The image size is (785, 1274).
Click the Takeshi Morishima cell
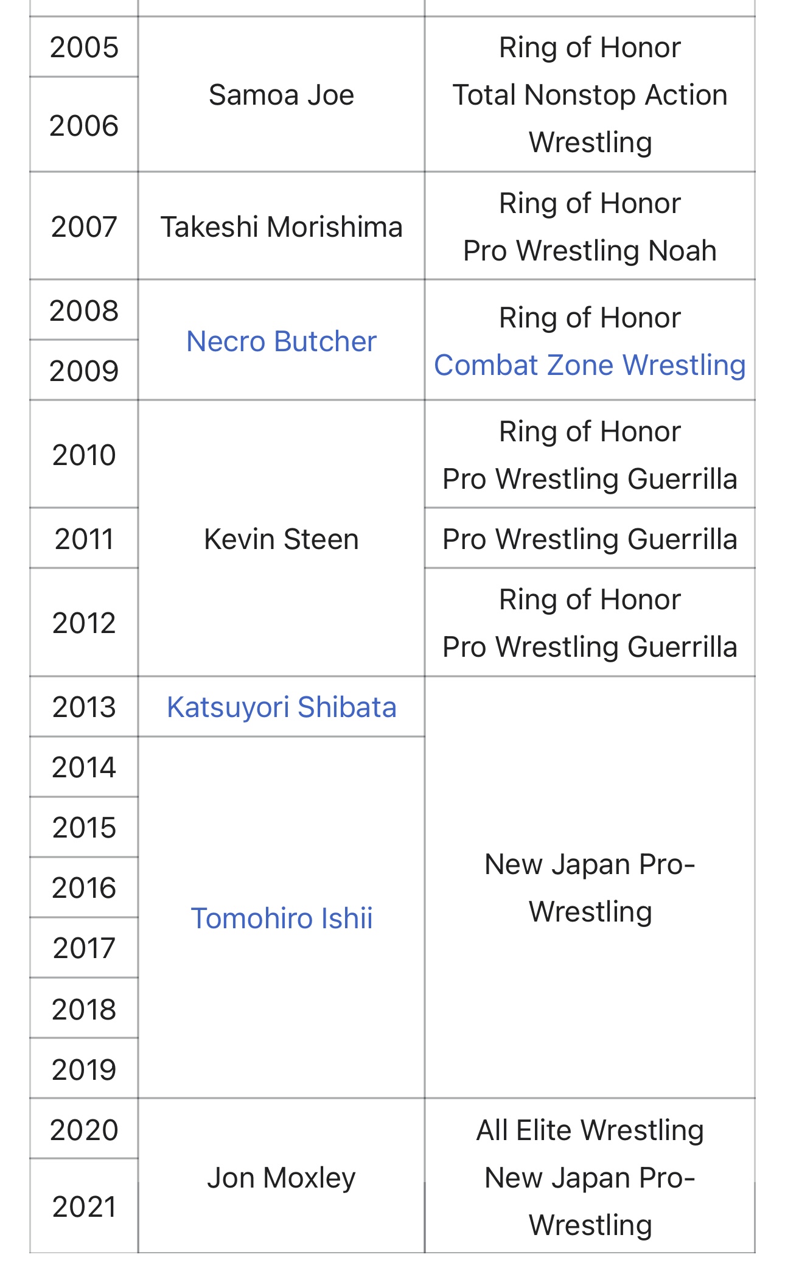click(x=281, y=226)
